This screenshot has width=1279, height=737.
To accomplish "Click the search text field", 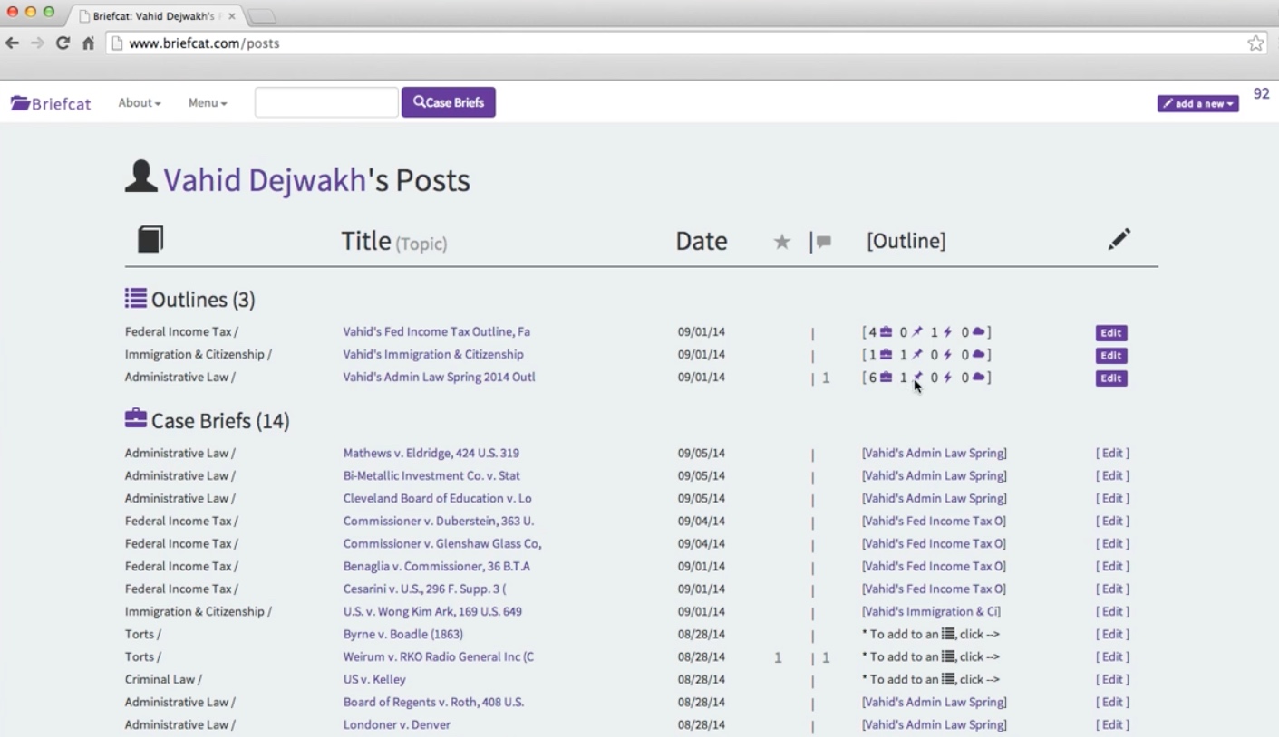I will (326, 103).
